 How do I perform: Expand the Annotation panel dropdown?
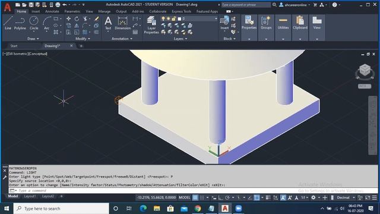122,39
